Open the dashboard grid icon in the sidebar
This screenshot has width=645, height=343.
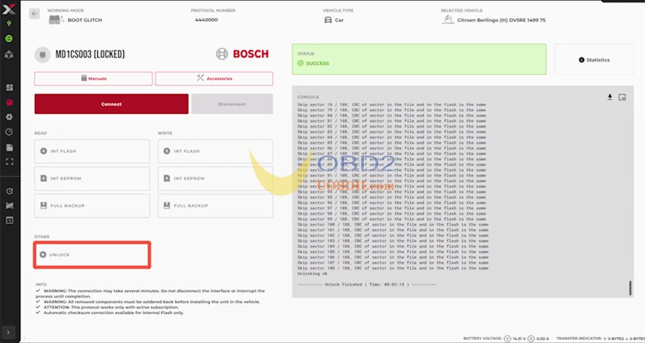click(9, 87)
